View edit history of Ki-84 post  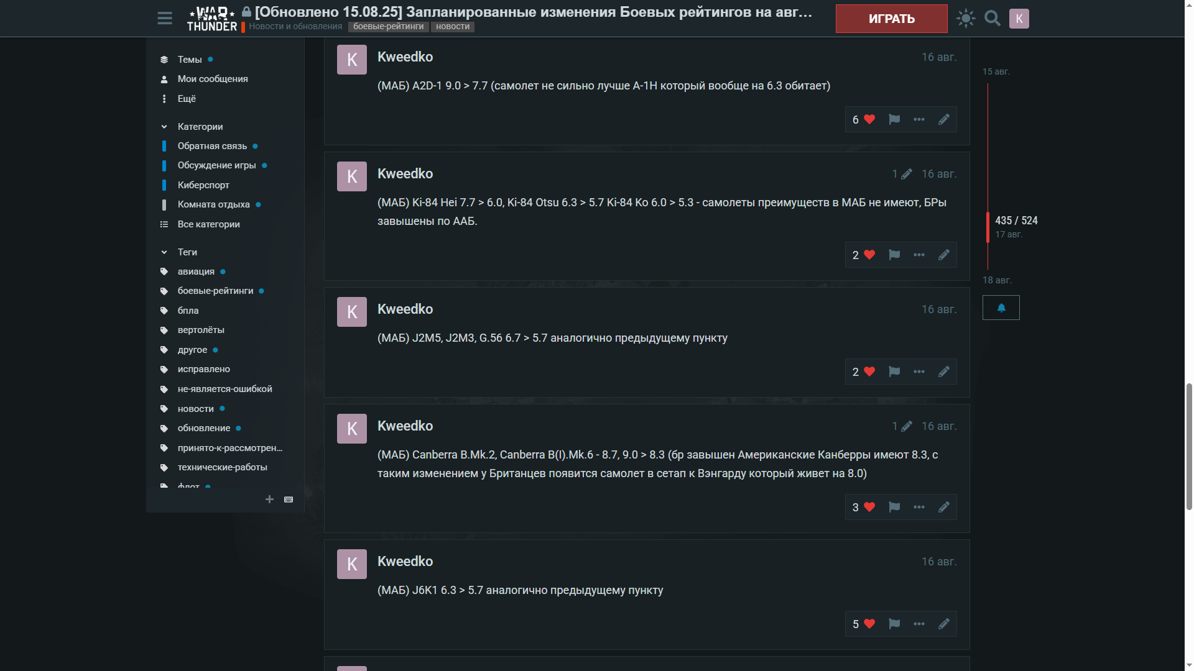coord(902,174)
